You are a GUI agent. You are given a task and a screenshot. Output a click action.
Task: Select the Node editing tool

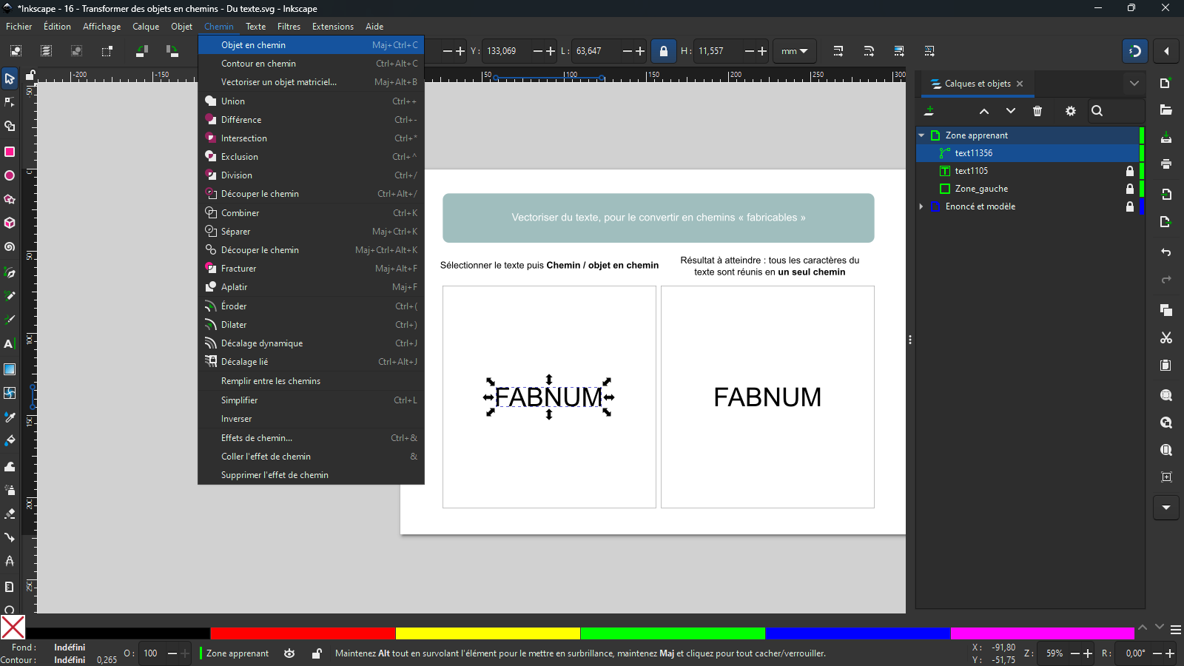click(10, 102)
